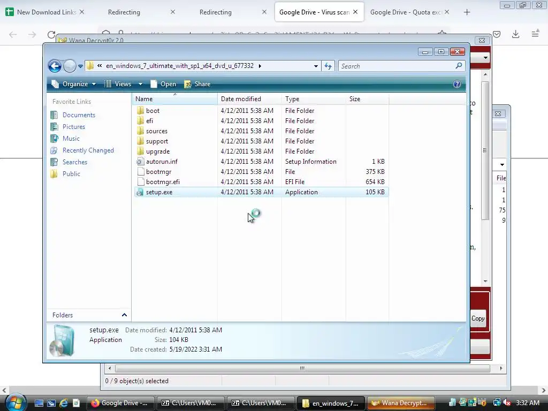Open Explorer Help question mark icon
This screenshot has width=548, height=411.
tap(457, 84)
